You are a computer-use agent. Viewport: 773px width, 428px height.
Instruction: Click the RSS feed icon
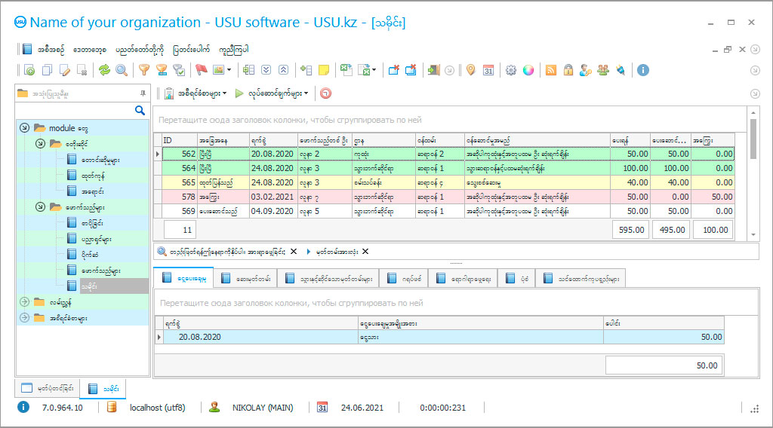click(x=551, y=70)
